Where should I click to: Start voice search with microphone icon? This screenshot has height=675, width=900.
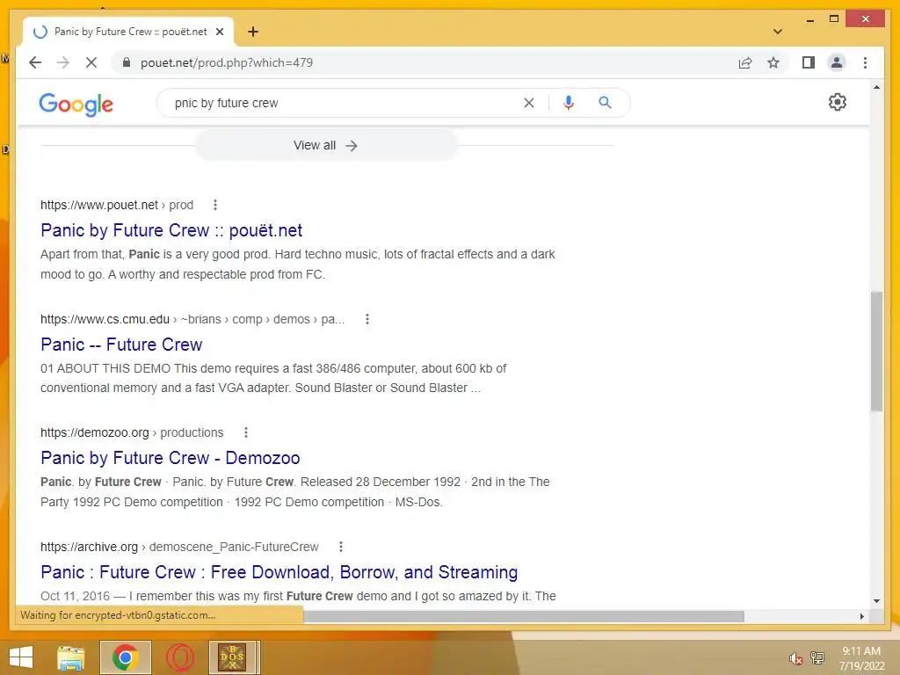[569, 103]
